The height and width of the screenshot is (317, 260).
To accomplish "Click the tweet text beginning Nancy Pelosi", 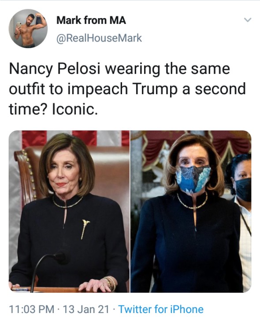I will point(127,89).
